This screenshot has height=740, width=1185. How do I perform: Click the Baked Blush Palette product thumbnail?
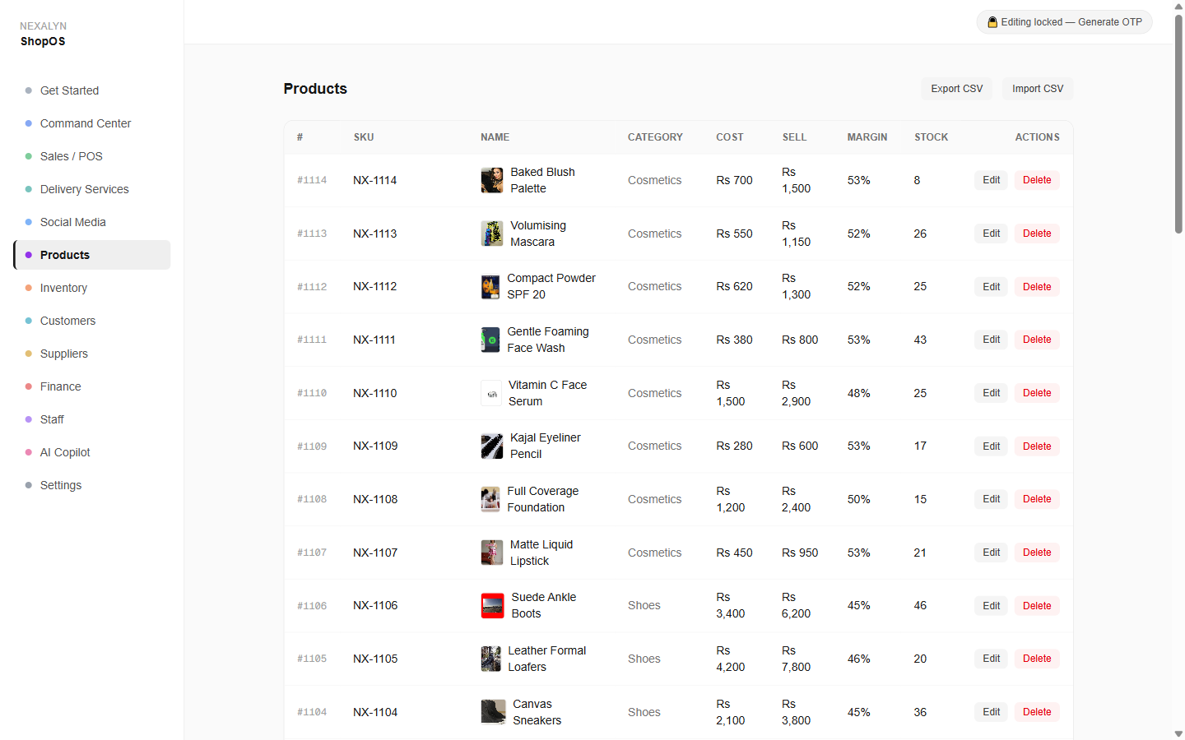pyautogui.click(x=492, y=180)
